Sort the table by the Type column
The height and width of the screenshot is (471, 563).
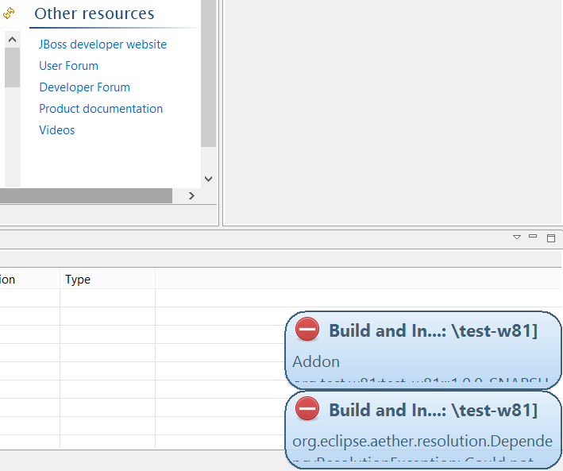coord(78,280)
